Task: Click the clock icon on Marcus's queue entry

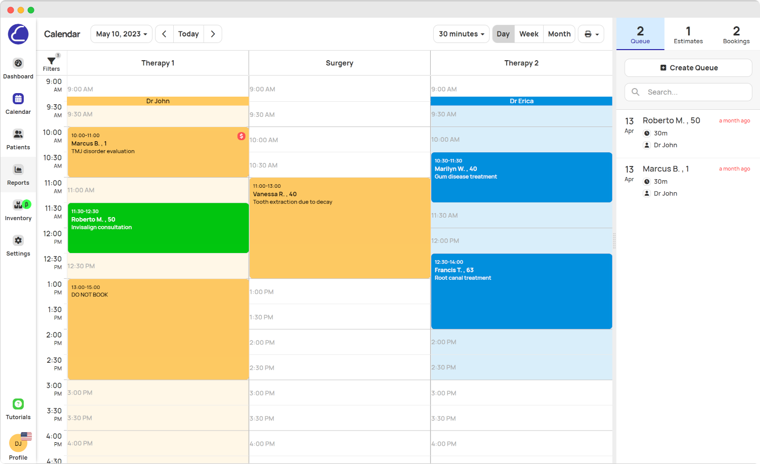Action: [647, 182]
